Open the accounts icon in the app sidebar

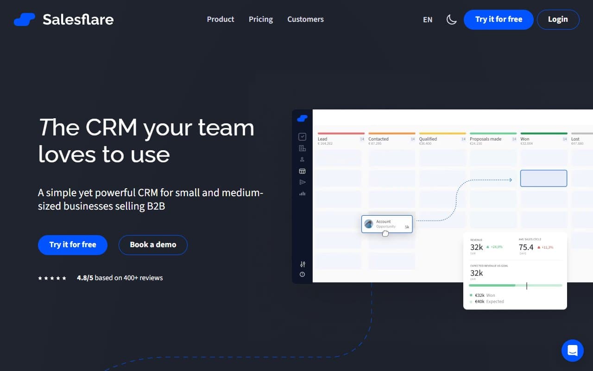tap(302, 147)
